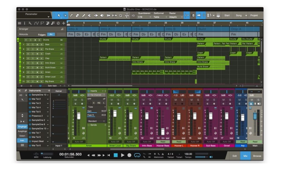The width and height of the screenshot is (282, 169).
Task: Open the Browse panel tab
Action: coord(257,156)
